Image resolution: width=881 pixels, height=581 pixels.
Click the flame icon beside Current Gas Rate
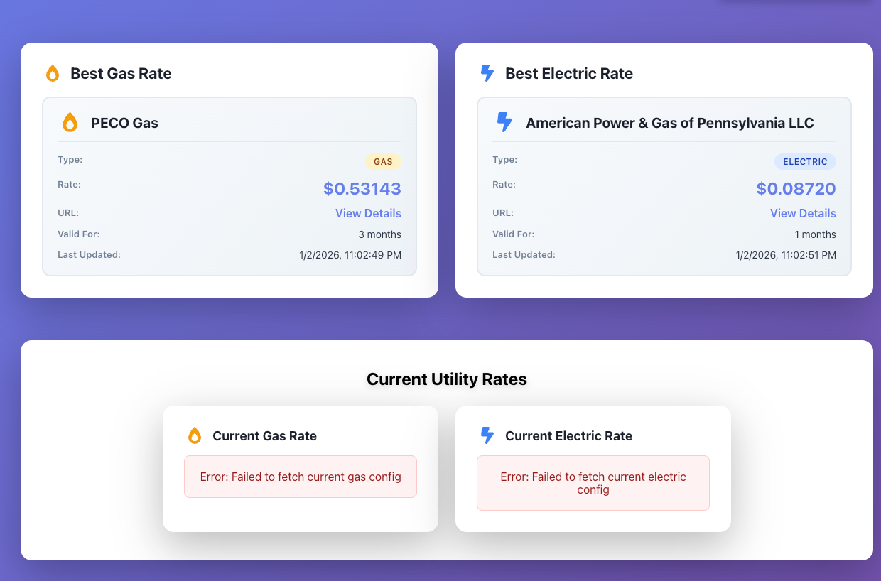coord(195,435)
